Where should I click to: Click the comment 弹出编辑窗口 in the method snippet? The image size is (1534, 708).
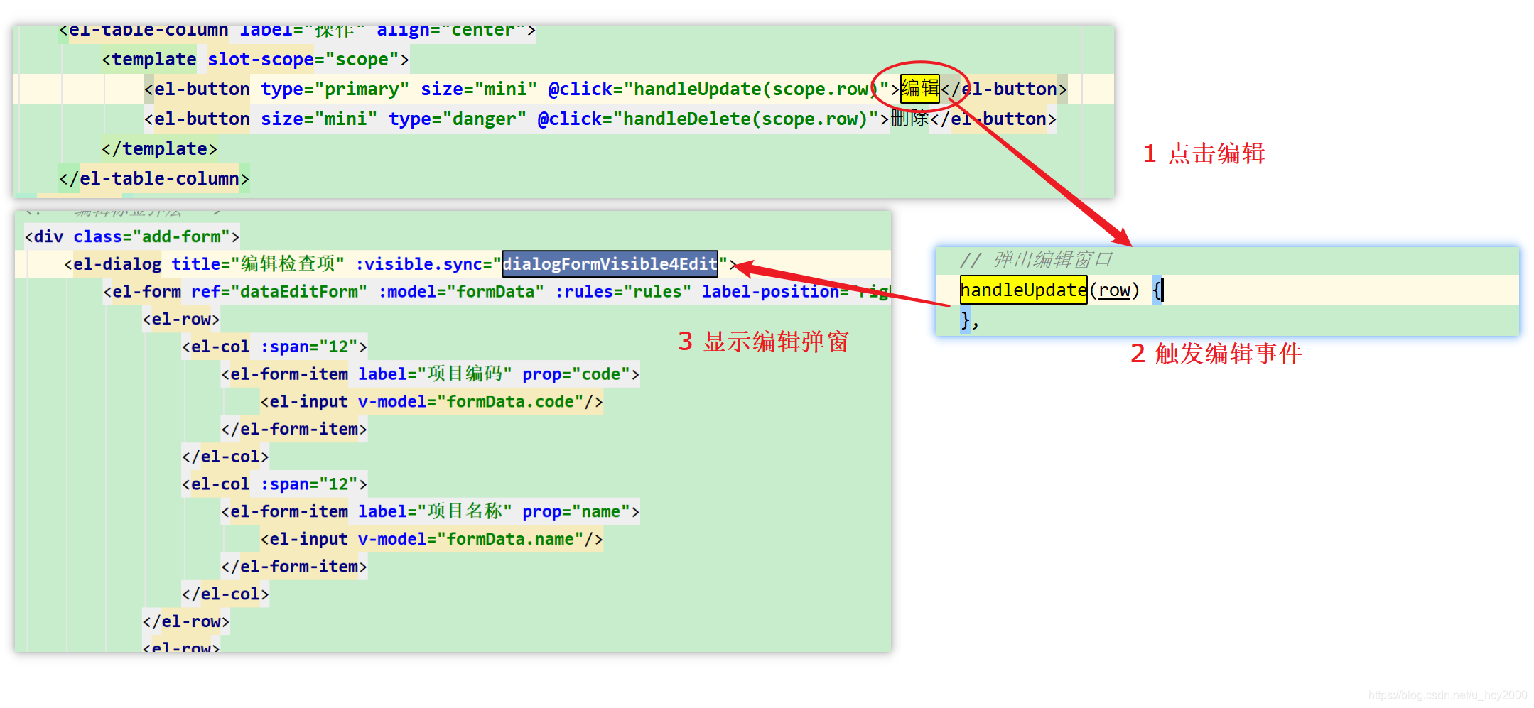click(1052, 260)
